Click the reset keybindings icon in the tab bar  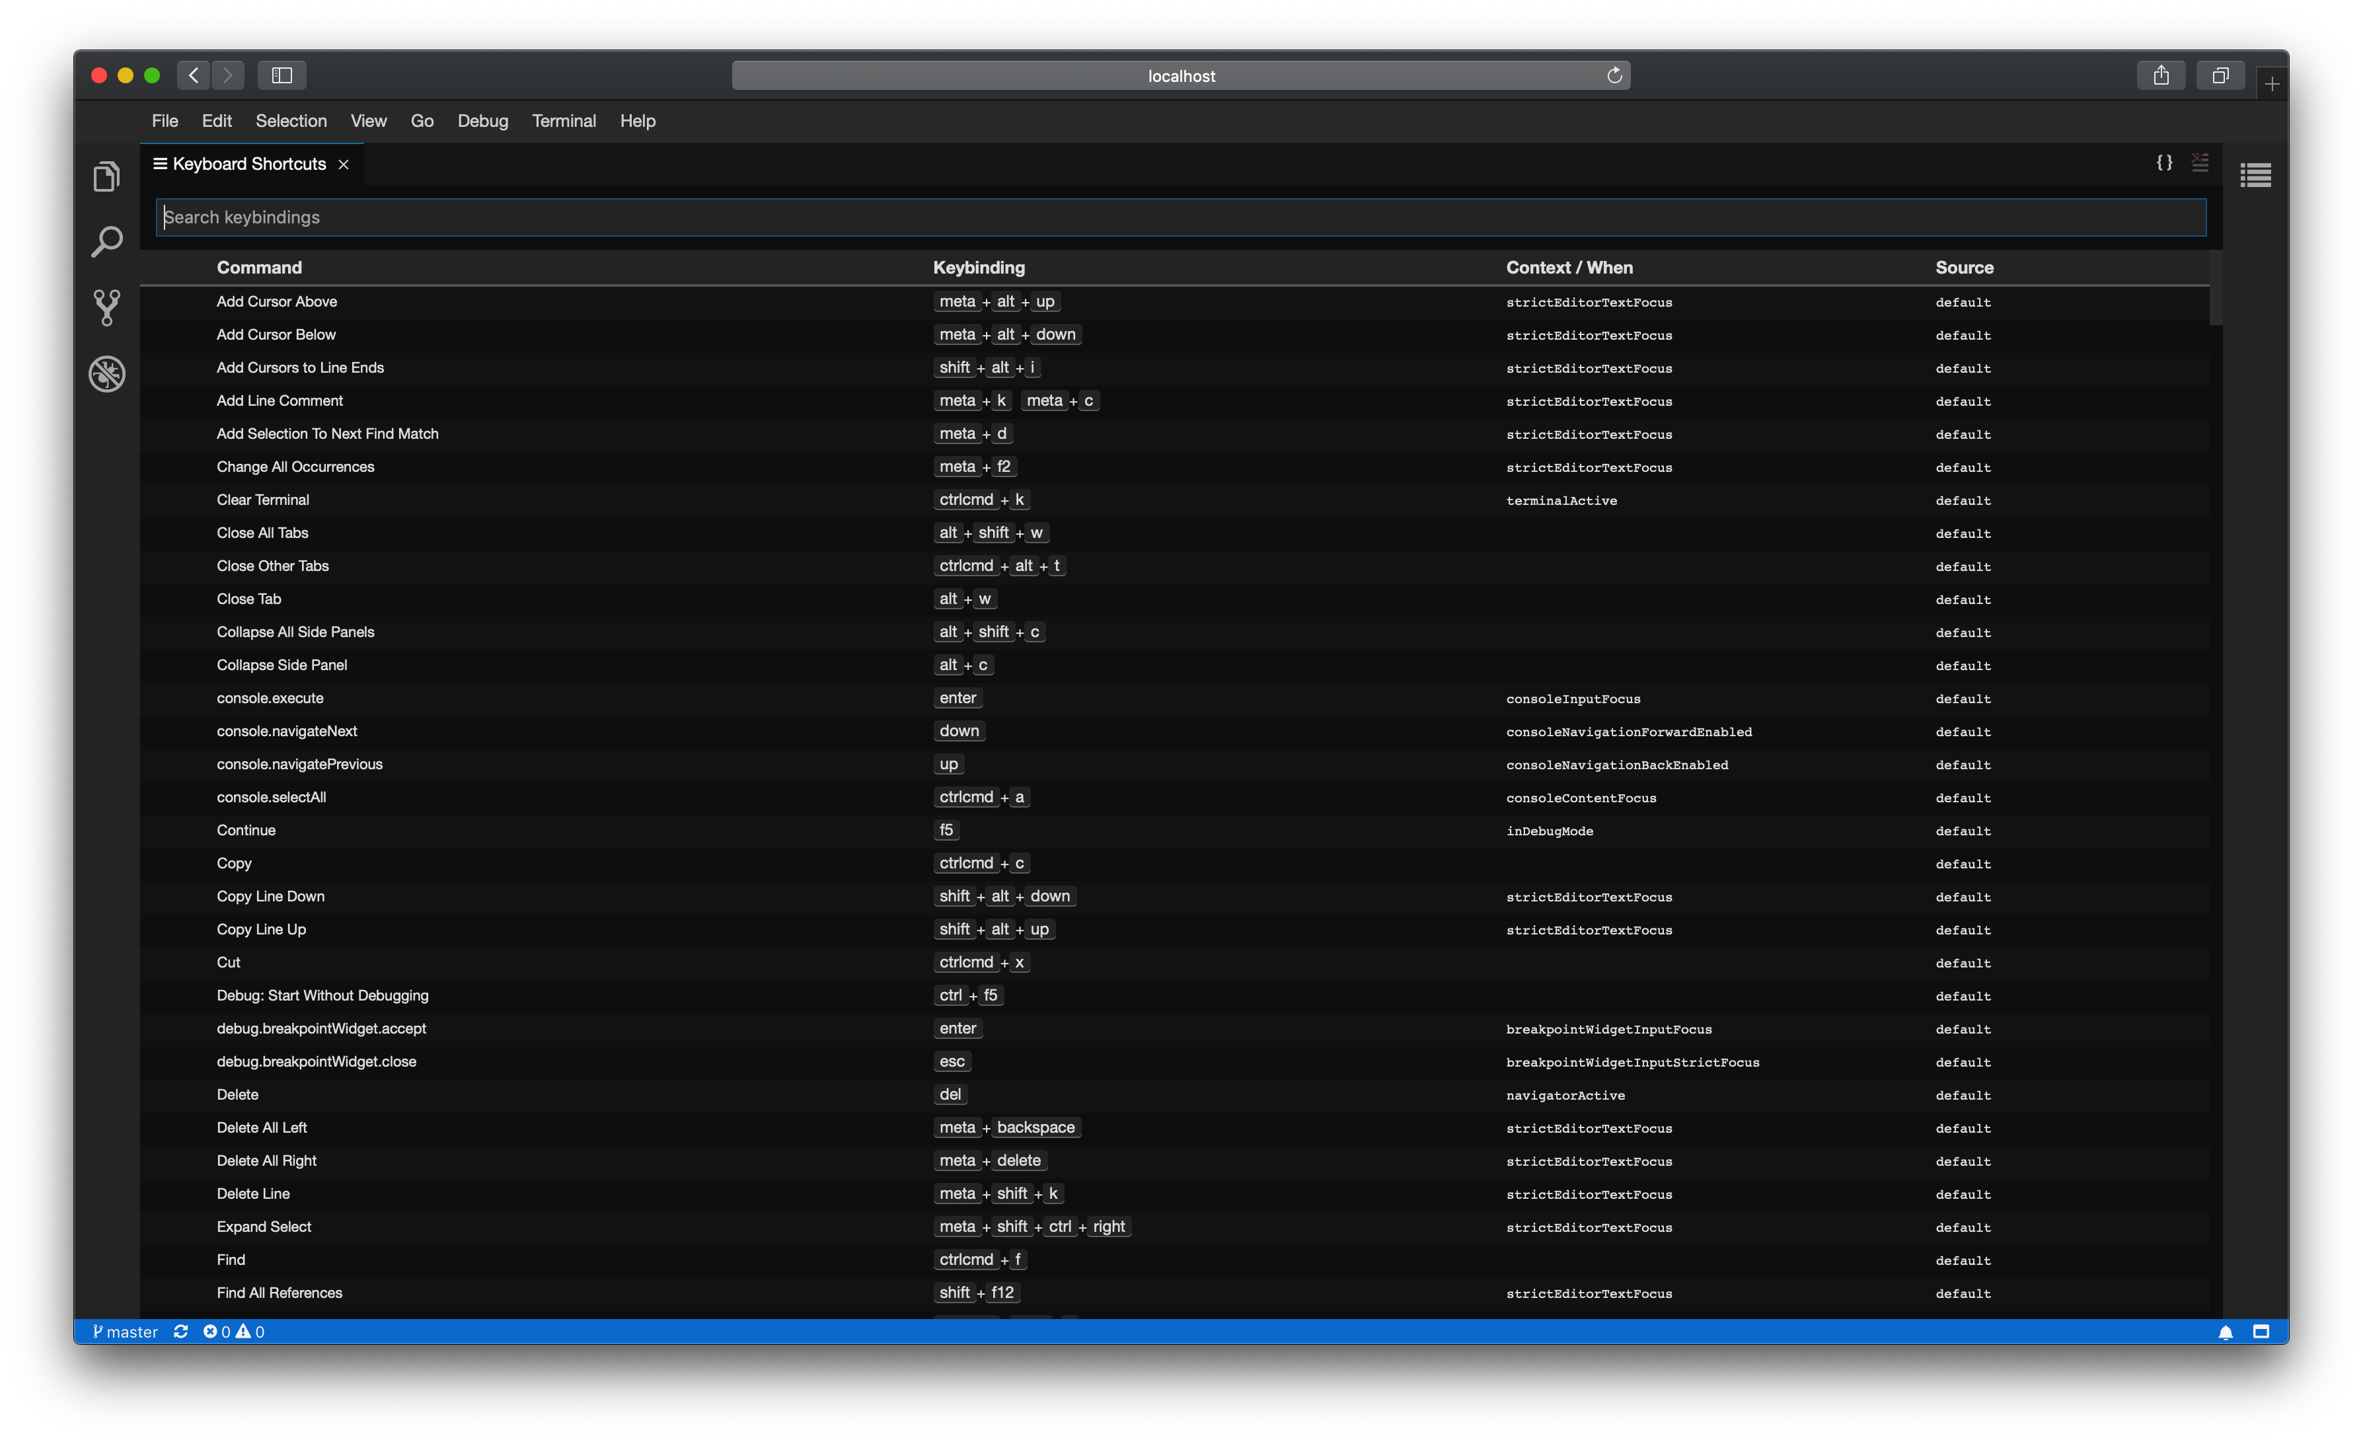coord(2200,163)
